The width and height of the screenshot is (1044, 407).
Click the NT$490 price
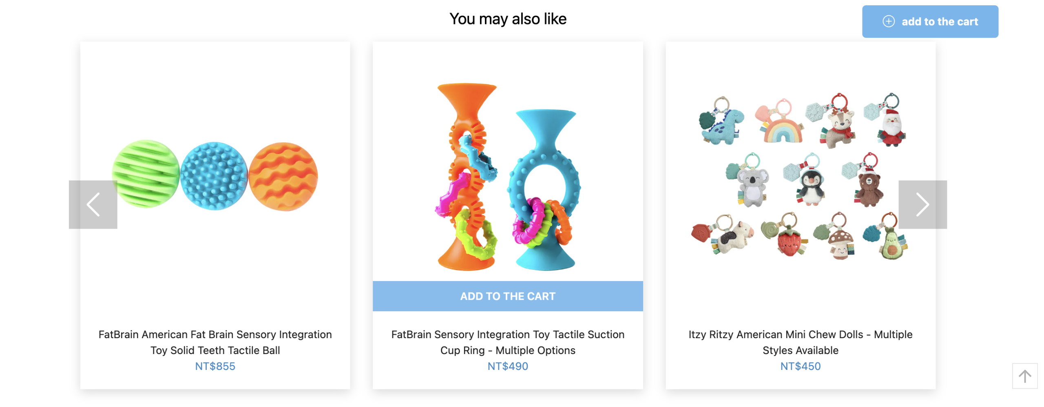point(507,366)
